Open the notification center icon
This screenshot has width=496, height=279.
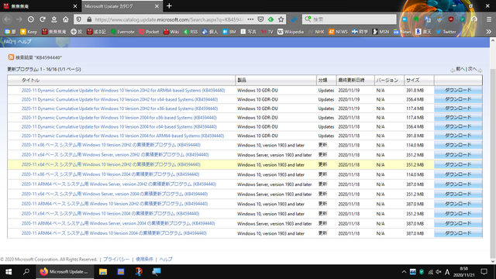click(x=484, y=271)
